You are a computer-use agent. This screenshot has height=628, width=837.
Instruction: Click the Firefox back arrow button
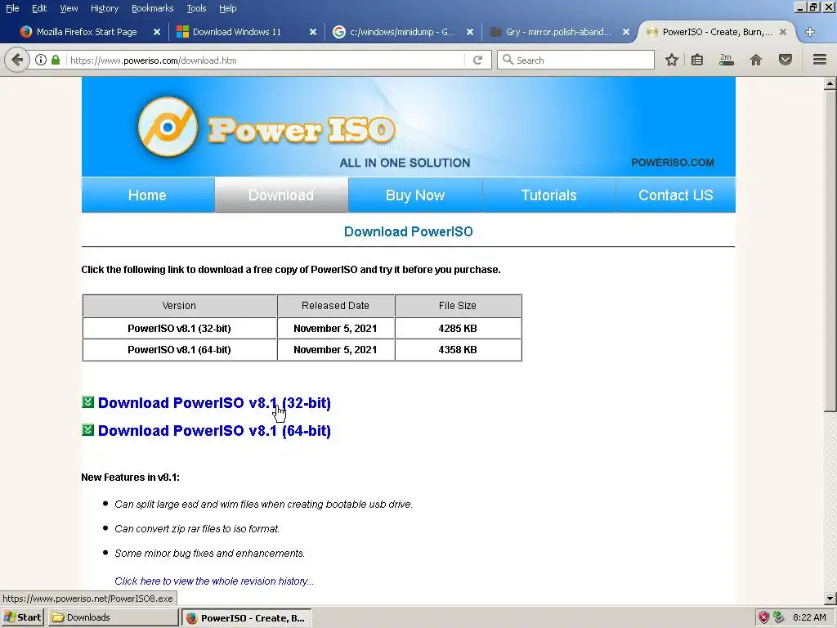click(x=16, y=60)
